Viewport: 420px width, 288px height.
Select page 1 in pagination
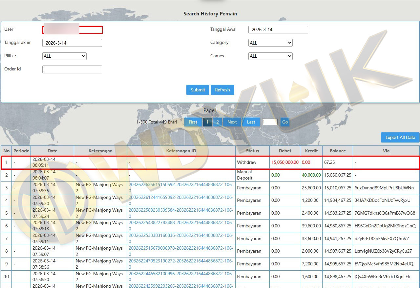pos(207,122)
